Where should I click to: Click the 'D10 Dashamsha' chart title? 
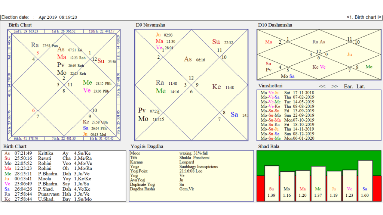pos(275,25)
